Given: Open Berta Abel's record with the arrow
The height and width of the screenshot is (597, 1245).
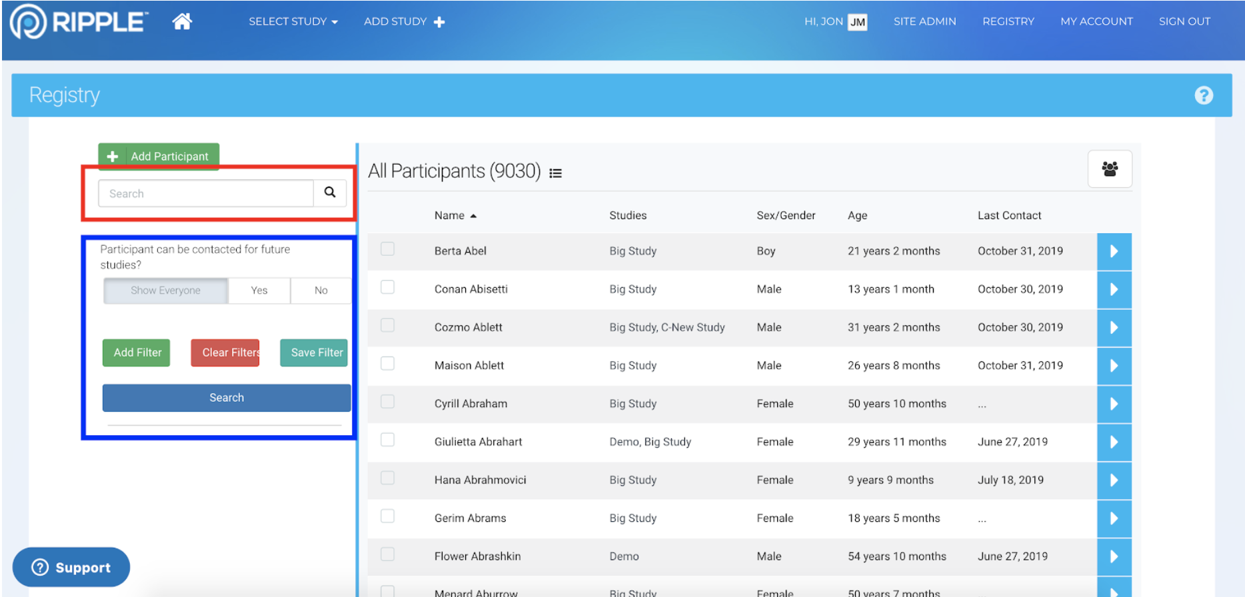Looking at the screenshot, I should tap(1114, 251).
